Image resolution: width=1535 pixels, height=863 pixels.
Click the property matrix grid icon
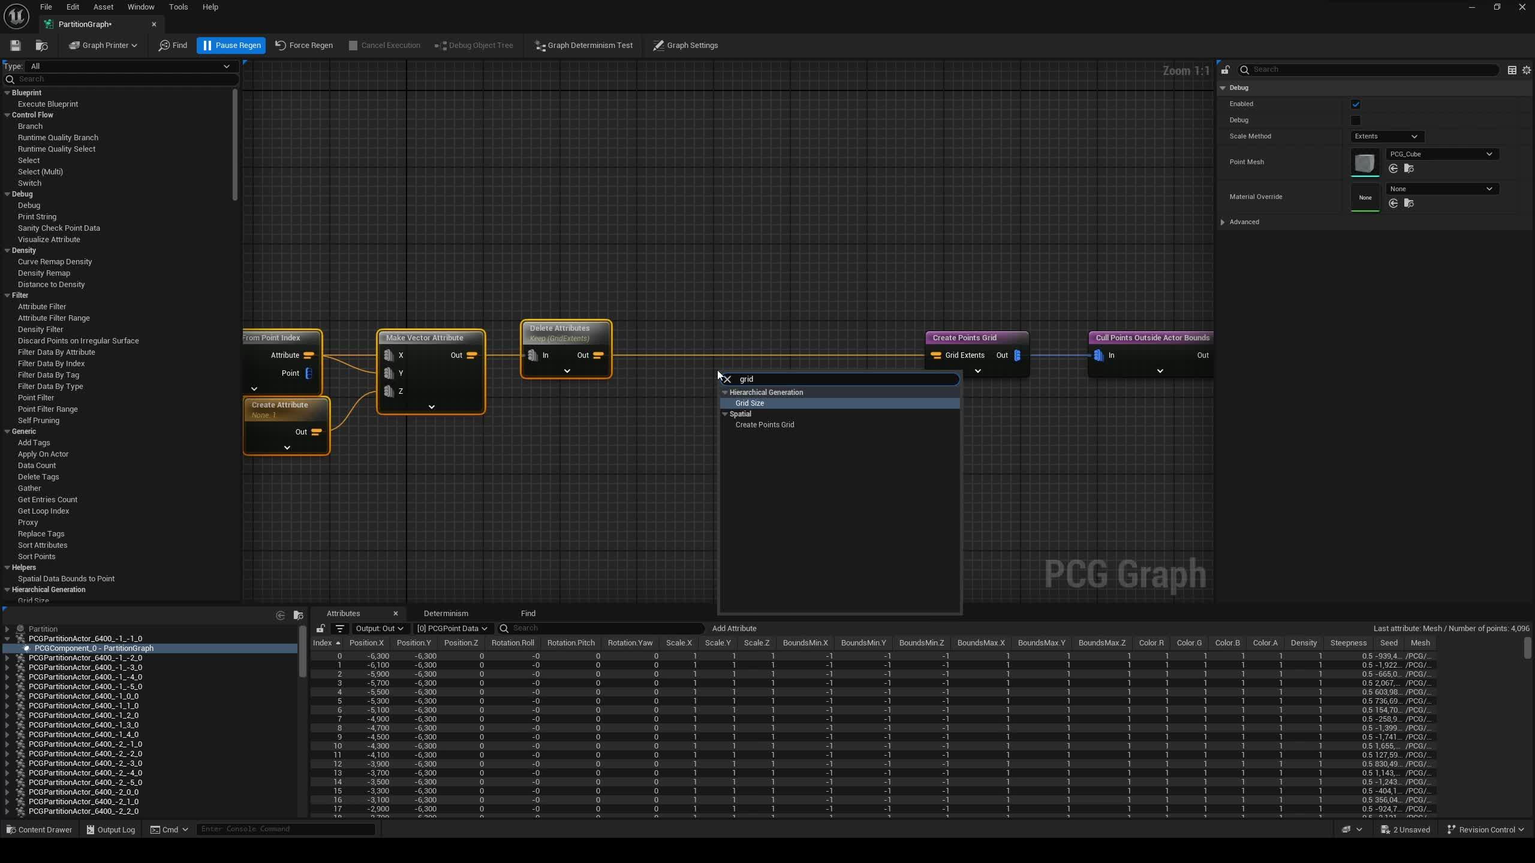click(1512, 70)
